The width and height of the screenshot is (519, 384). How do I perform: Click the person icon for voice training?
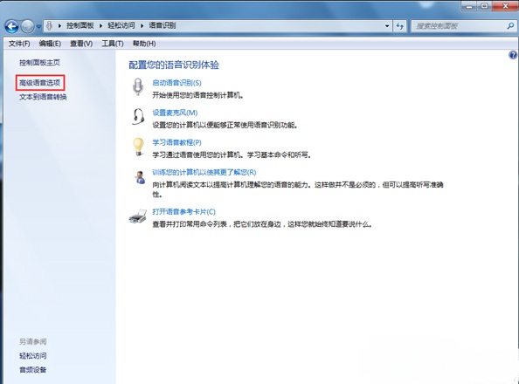coord(140,177)
